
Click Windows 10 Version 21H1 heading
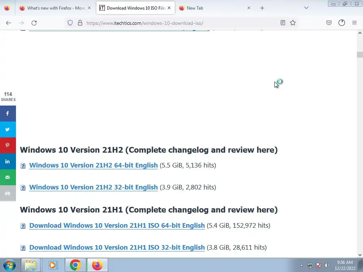tap(149, 210)
